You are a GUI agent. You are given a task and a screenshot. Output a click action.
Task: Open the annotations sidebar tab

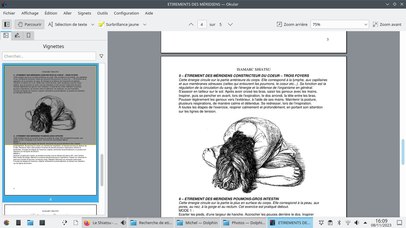point(17,36)
